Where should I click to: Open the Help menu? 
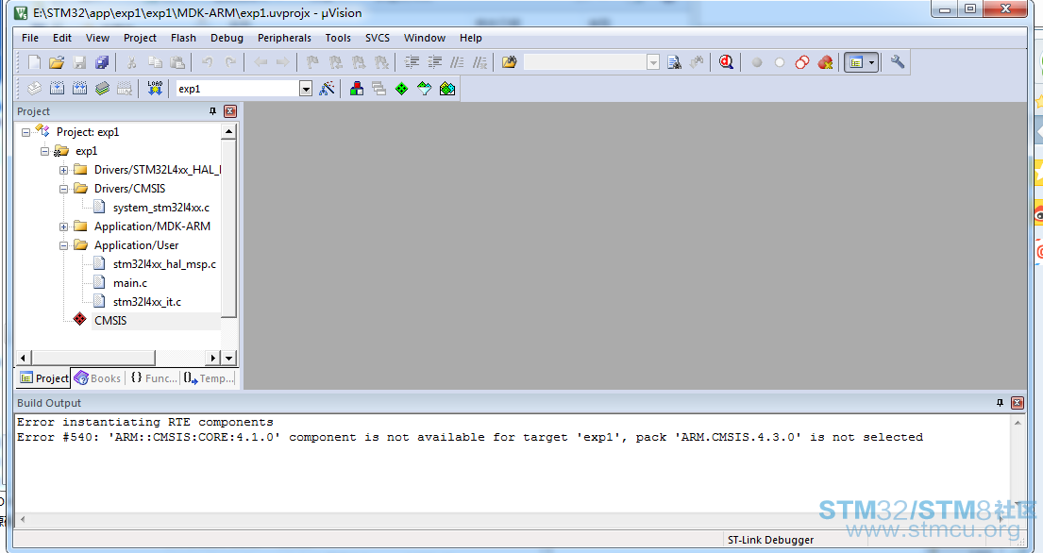(x=470, y=38)
